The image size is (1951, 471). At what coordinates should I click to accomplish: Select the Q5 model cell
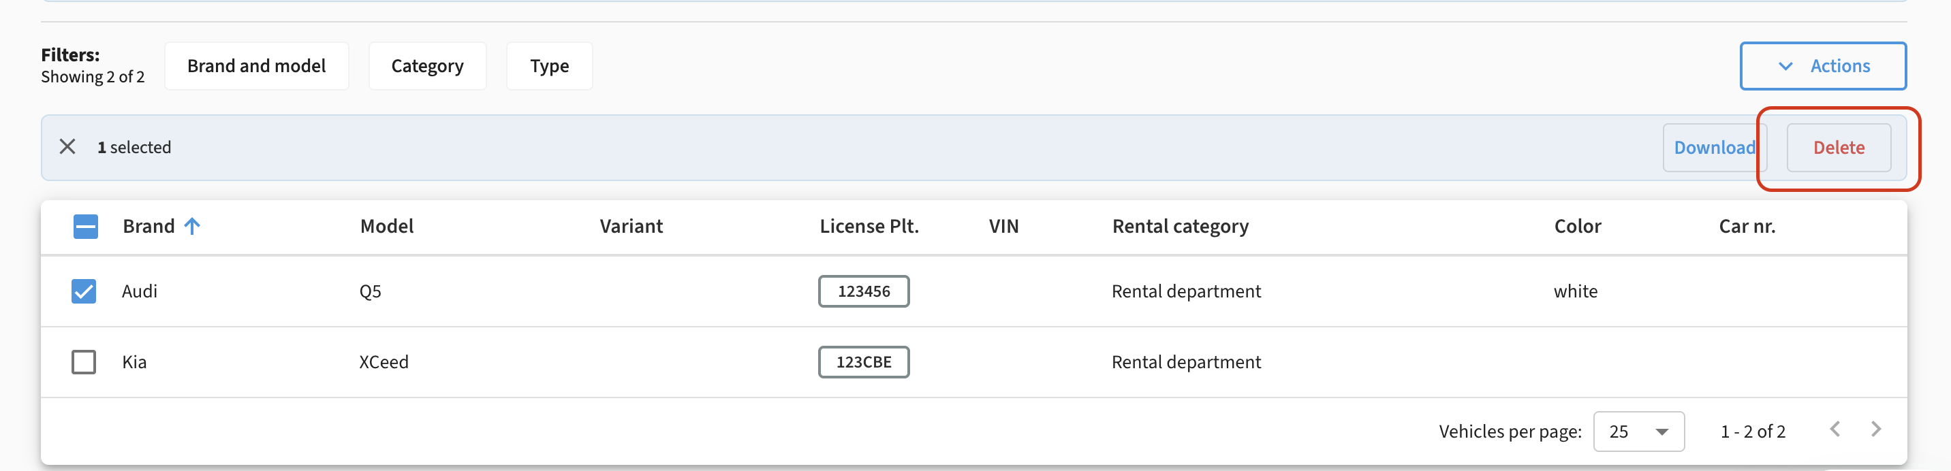tap(371, 291)
